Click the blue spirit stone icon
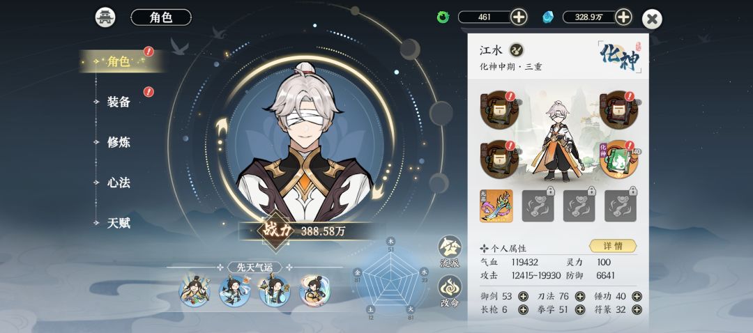Viewport: 753px width, 333px height. pyautogui.click(x=547, y=17)
